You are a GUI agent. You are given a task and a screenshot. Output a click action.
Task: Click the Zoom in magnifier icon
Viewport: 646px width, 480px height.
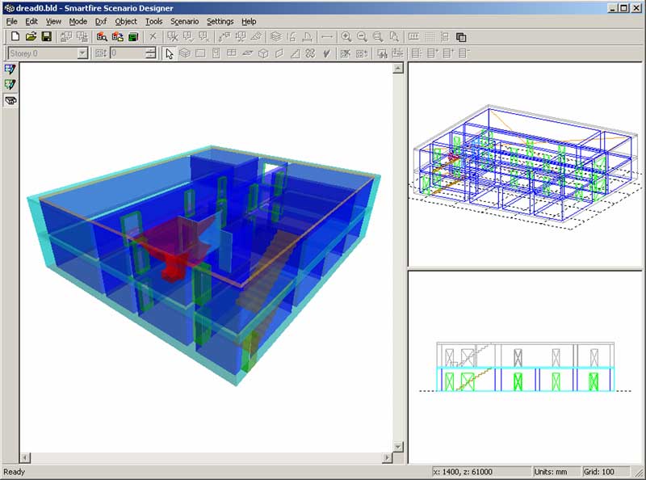click(x=346, y=37)
